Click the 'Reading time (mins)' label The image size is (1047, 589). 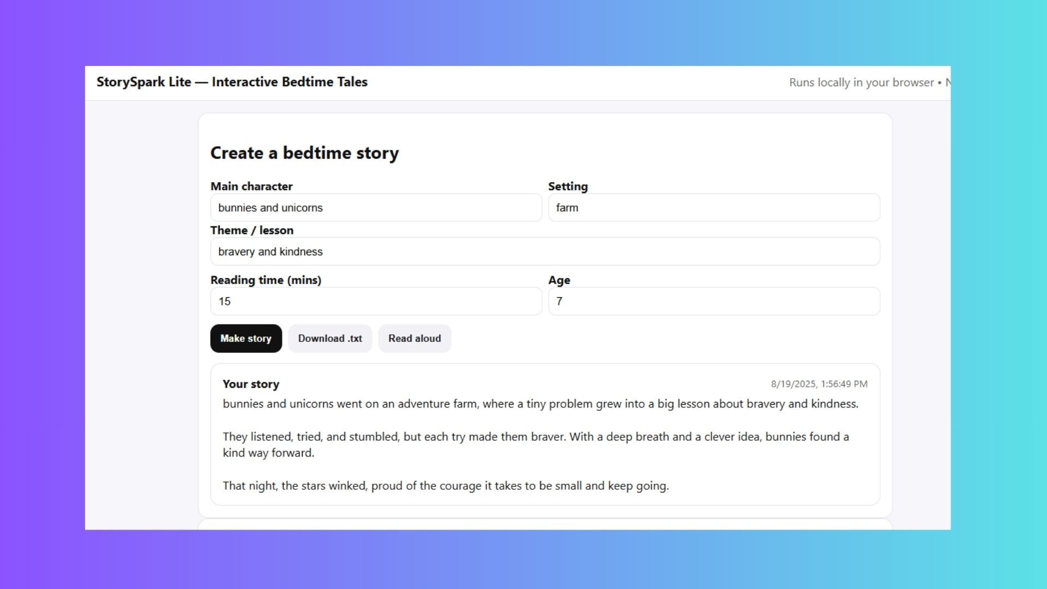266,280
